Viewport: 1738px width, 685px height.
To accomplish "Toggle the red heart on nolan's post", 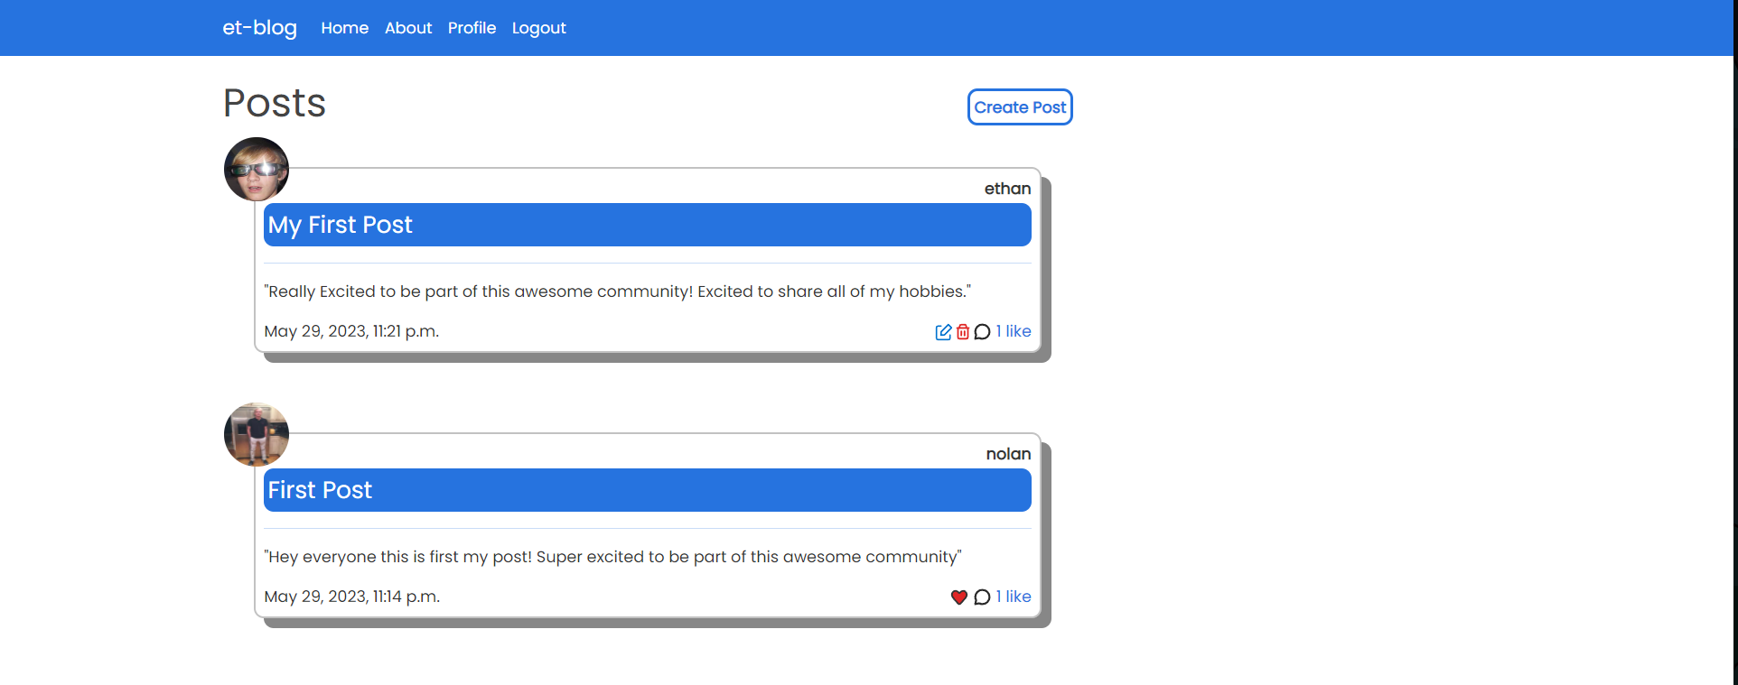I will [959, 597].
